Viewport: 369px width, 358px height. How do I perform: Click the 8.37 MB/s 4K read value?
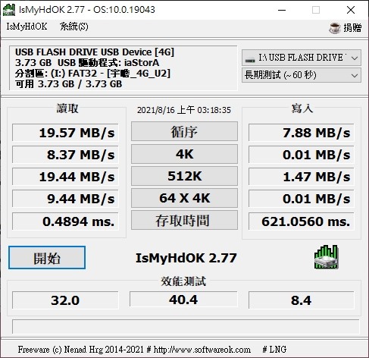tap(65, 155)
